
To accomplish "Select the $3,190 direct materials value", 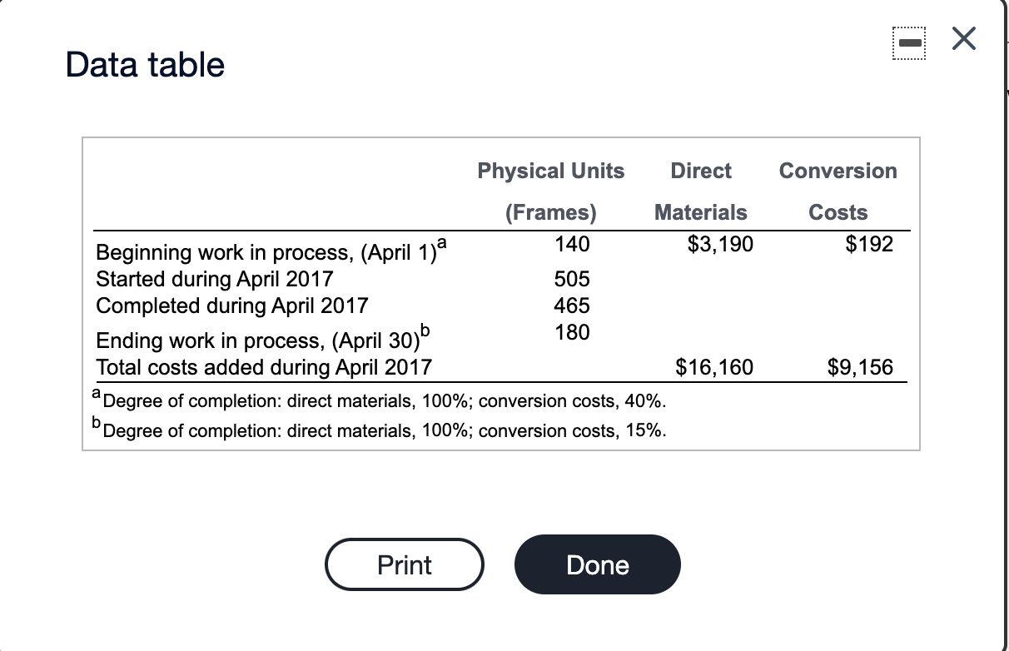I will [x=720, y=244].
